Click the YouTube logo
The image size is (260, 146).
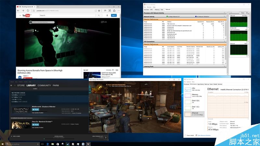[x=26, y=15]
